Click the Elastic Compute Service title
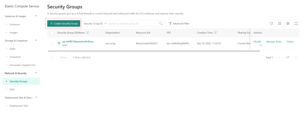 point(22,6)
